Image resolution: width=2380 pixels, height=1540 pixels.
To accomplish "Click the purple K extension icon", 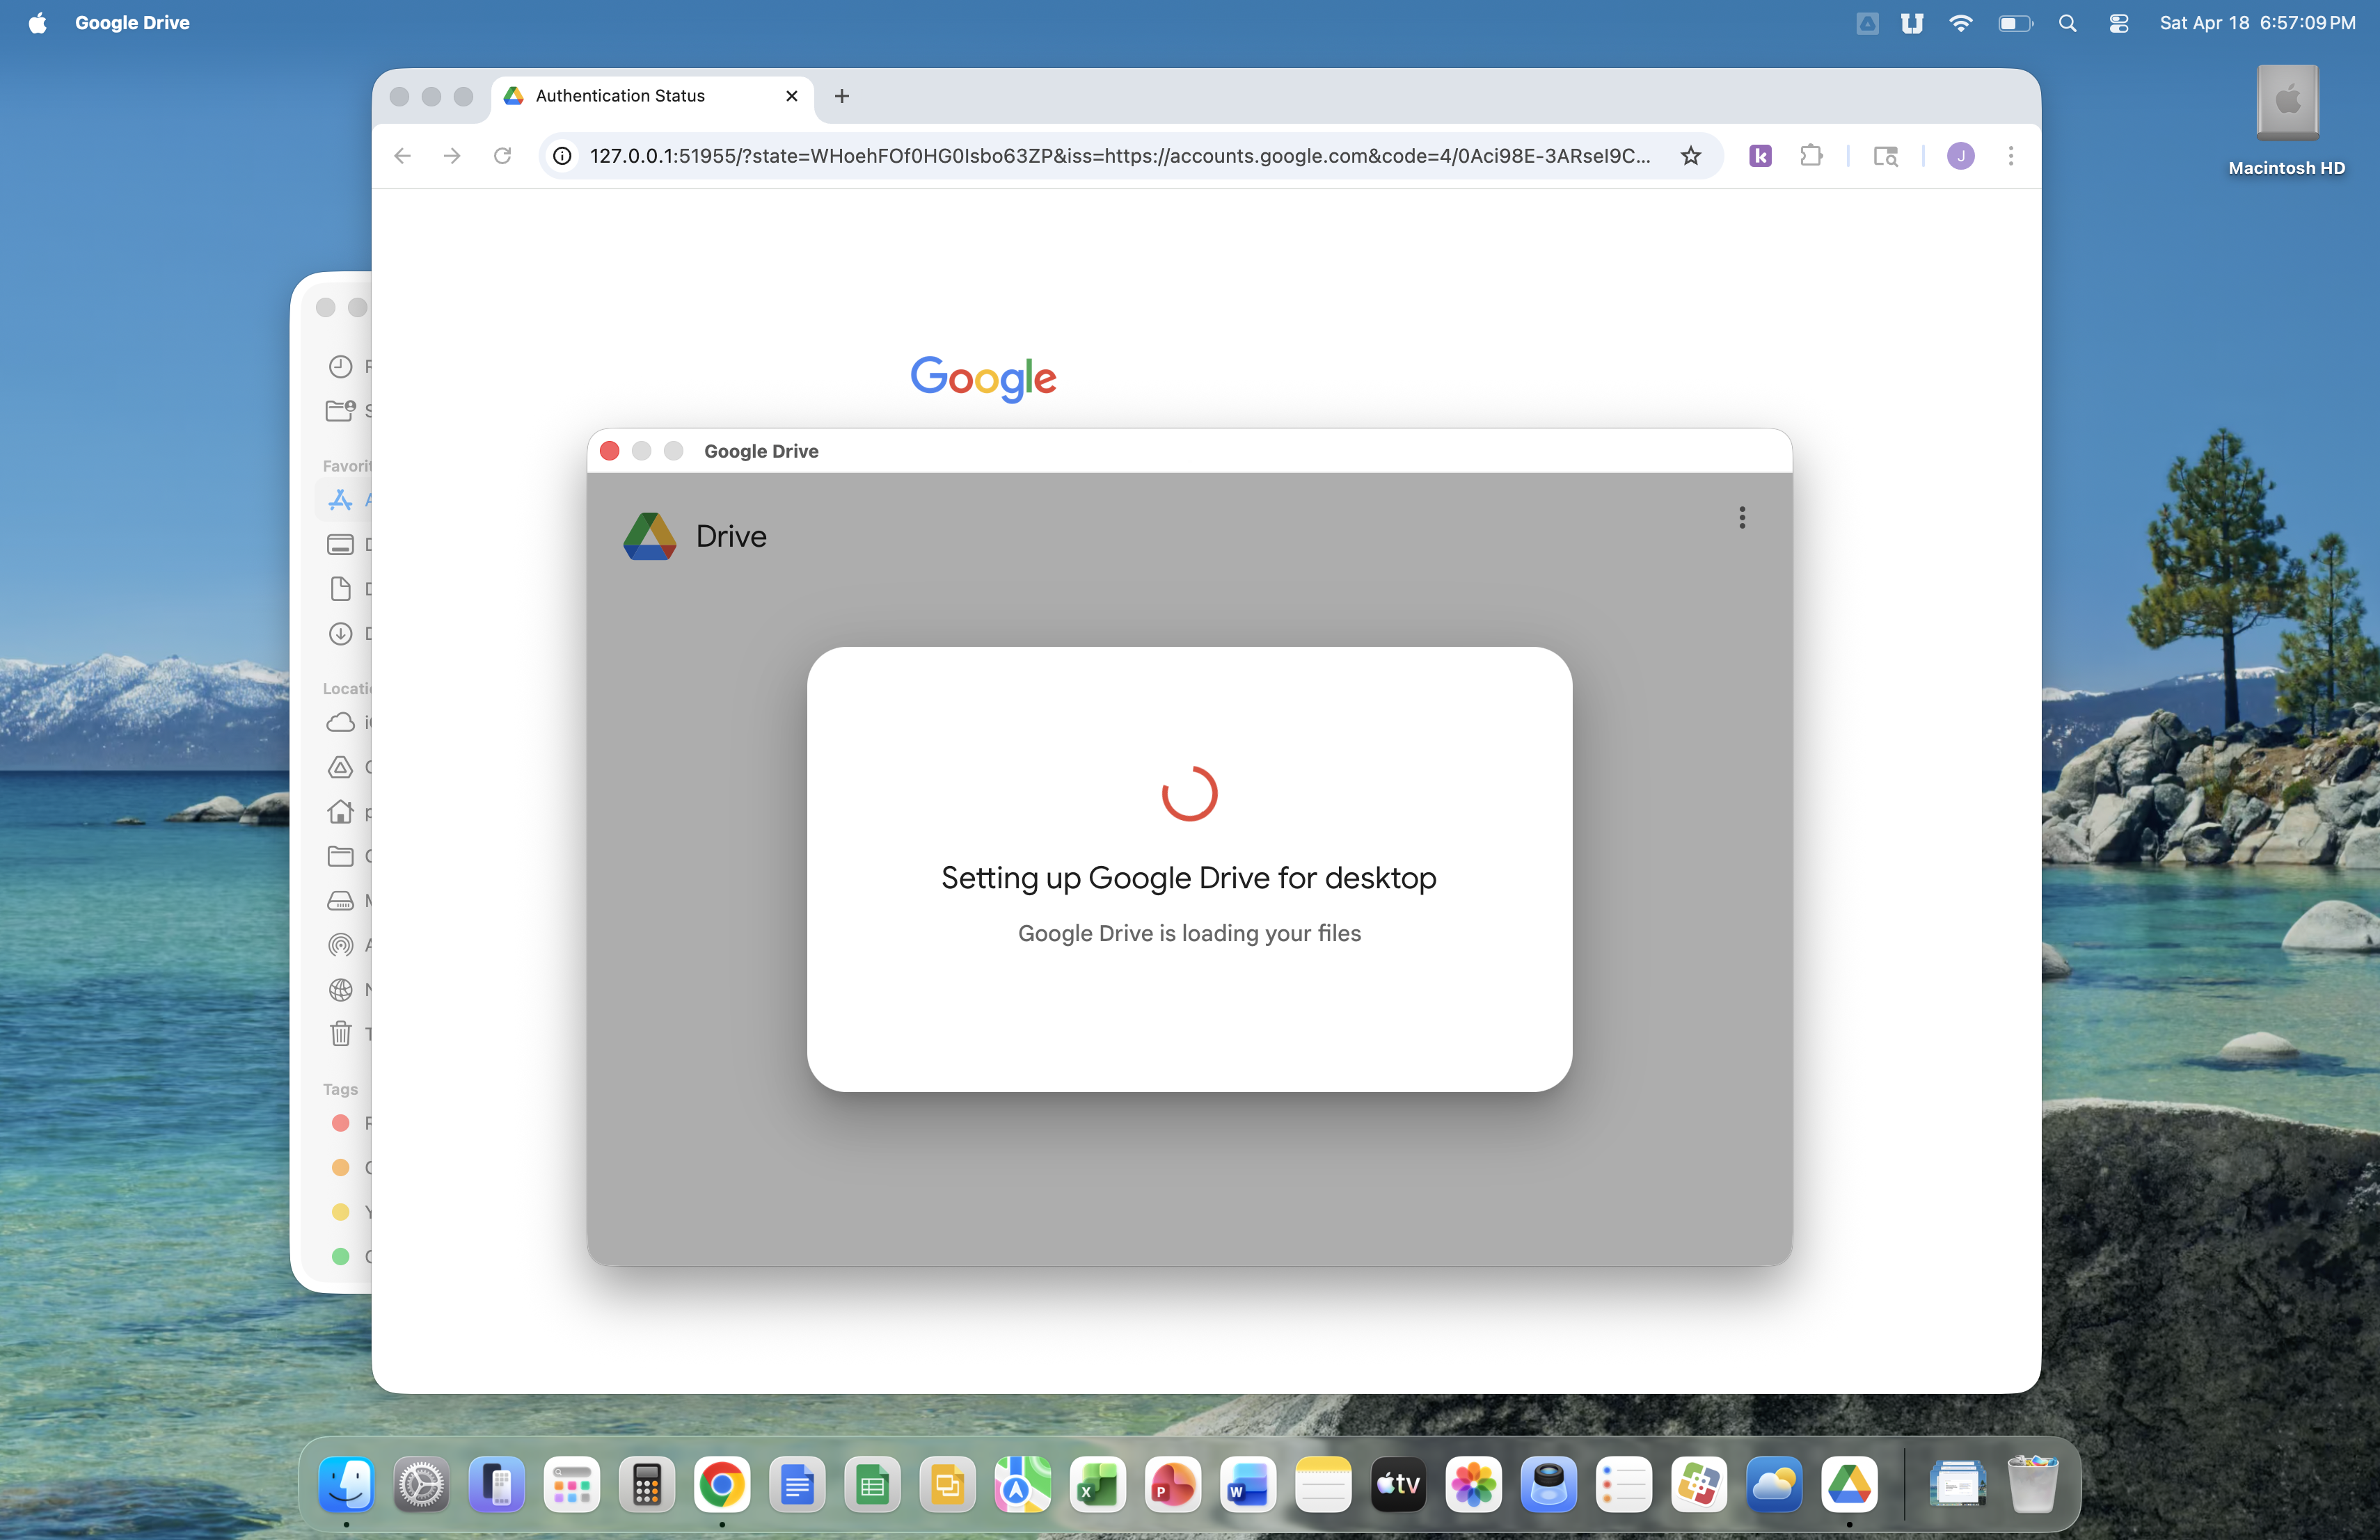I will [x=1759, y=156].
